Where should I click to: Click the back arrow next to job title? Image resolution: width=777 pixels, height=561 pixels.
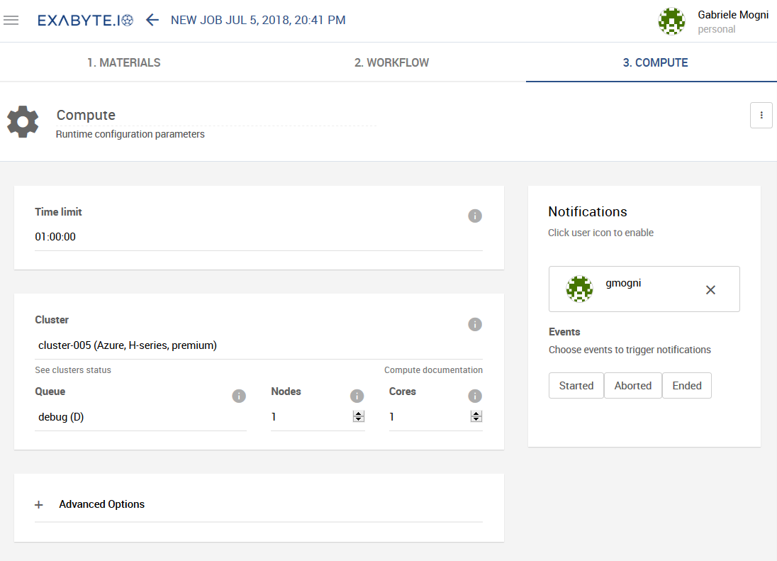tap(152, 20)
